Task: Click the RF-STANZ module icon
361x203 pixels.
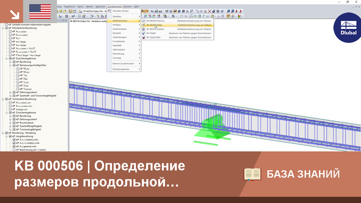Action: [x=143, y=33]
